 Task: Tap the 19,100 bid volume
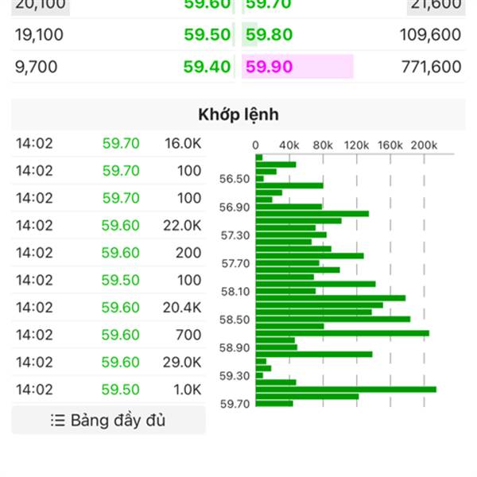(40, 35)
